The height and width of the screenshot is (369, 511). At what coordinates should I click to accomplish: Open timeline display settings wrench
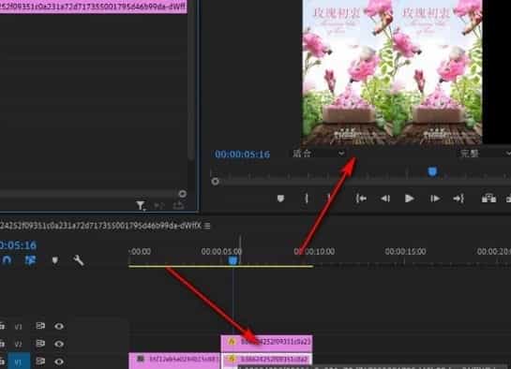click(x=79, y=260)
